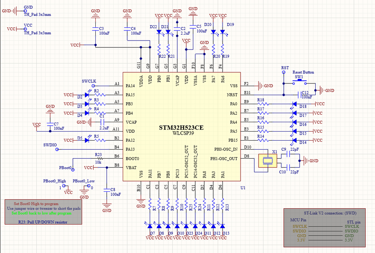Select capacitor C4 100nF symbol
375x253 pixels.
pyautogui.click(x=127, y=29)
